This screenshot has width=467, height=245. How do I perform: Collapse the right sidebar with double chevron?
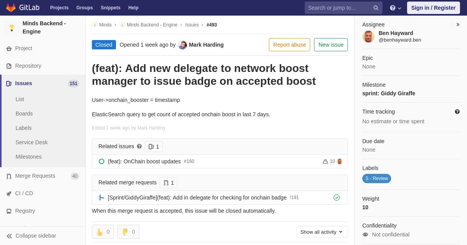(x=458, y=24)
